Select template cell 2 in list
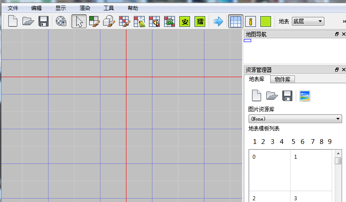The image size is (346, 202). (270, 196)
